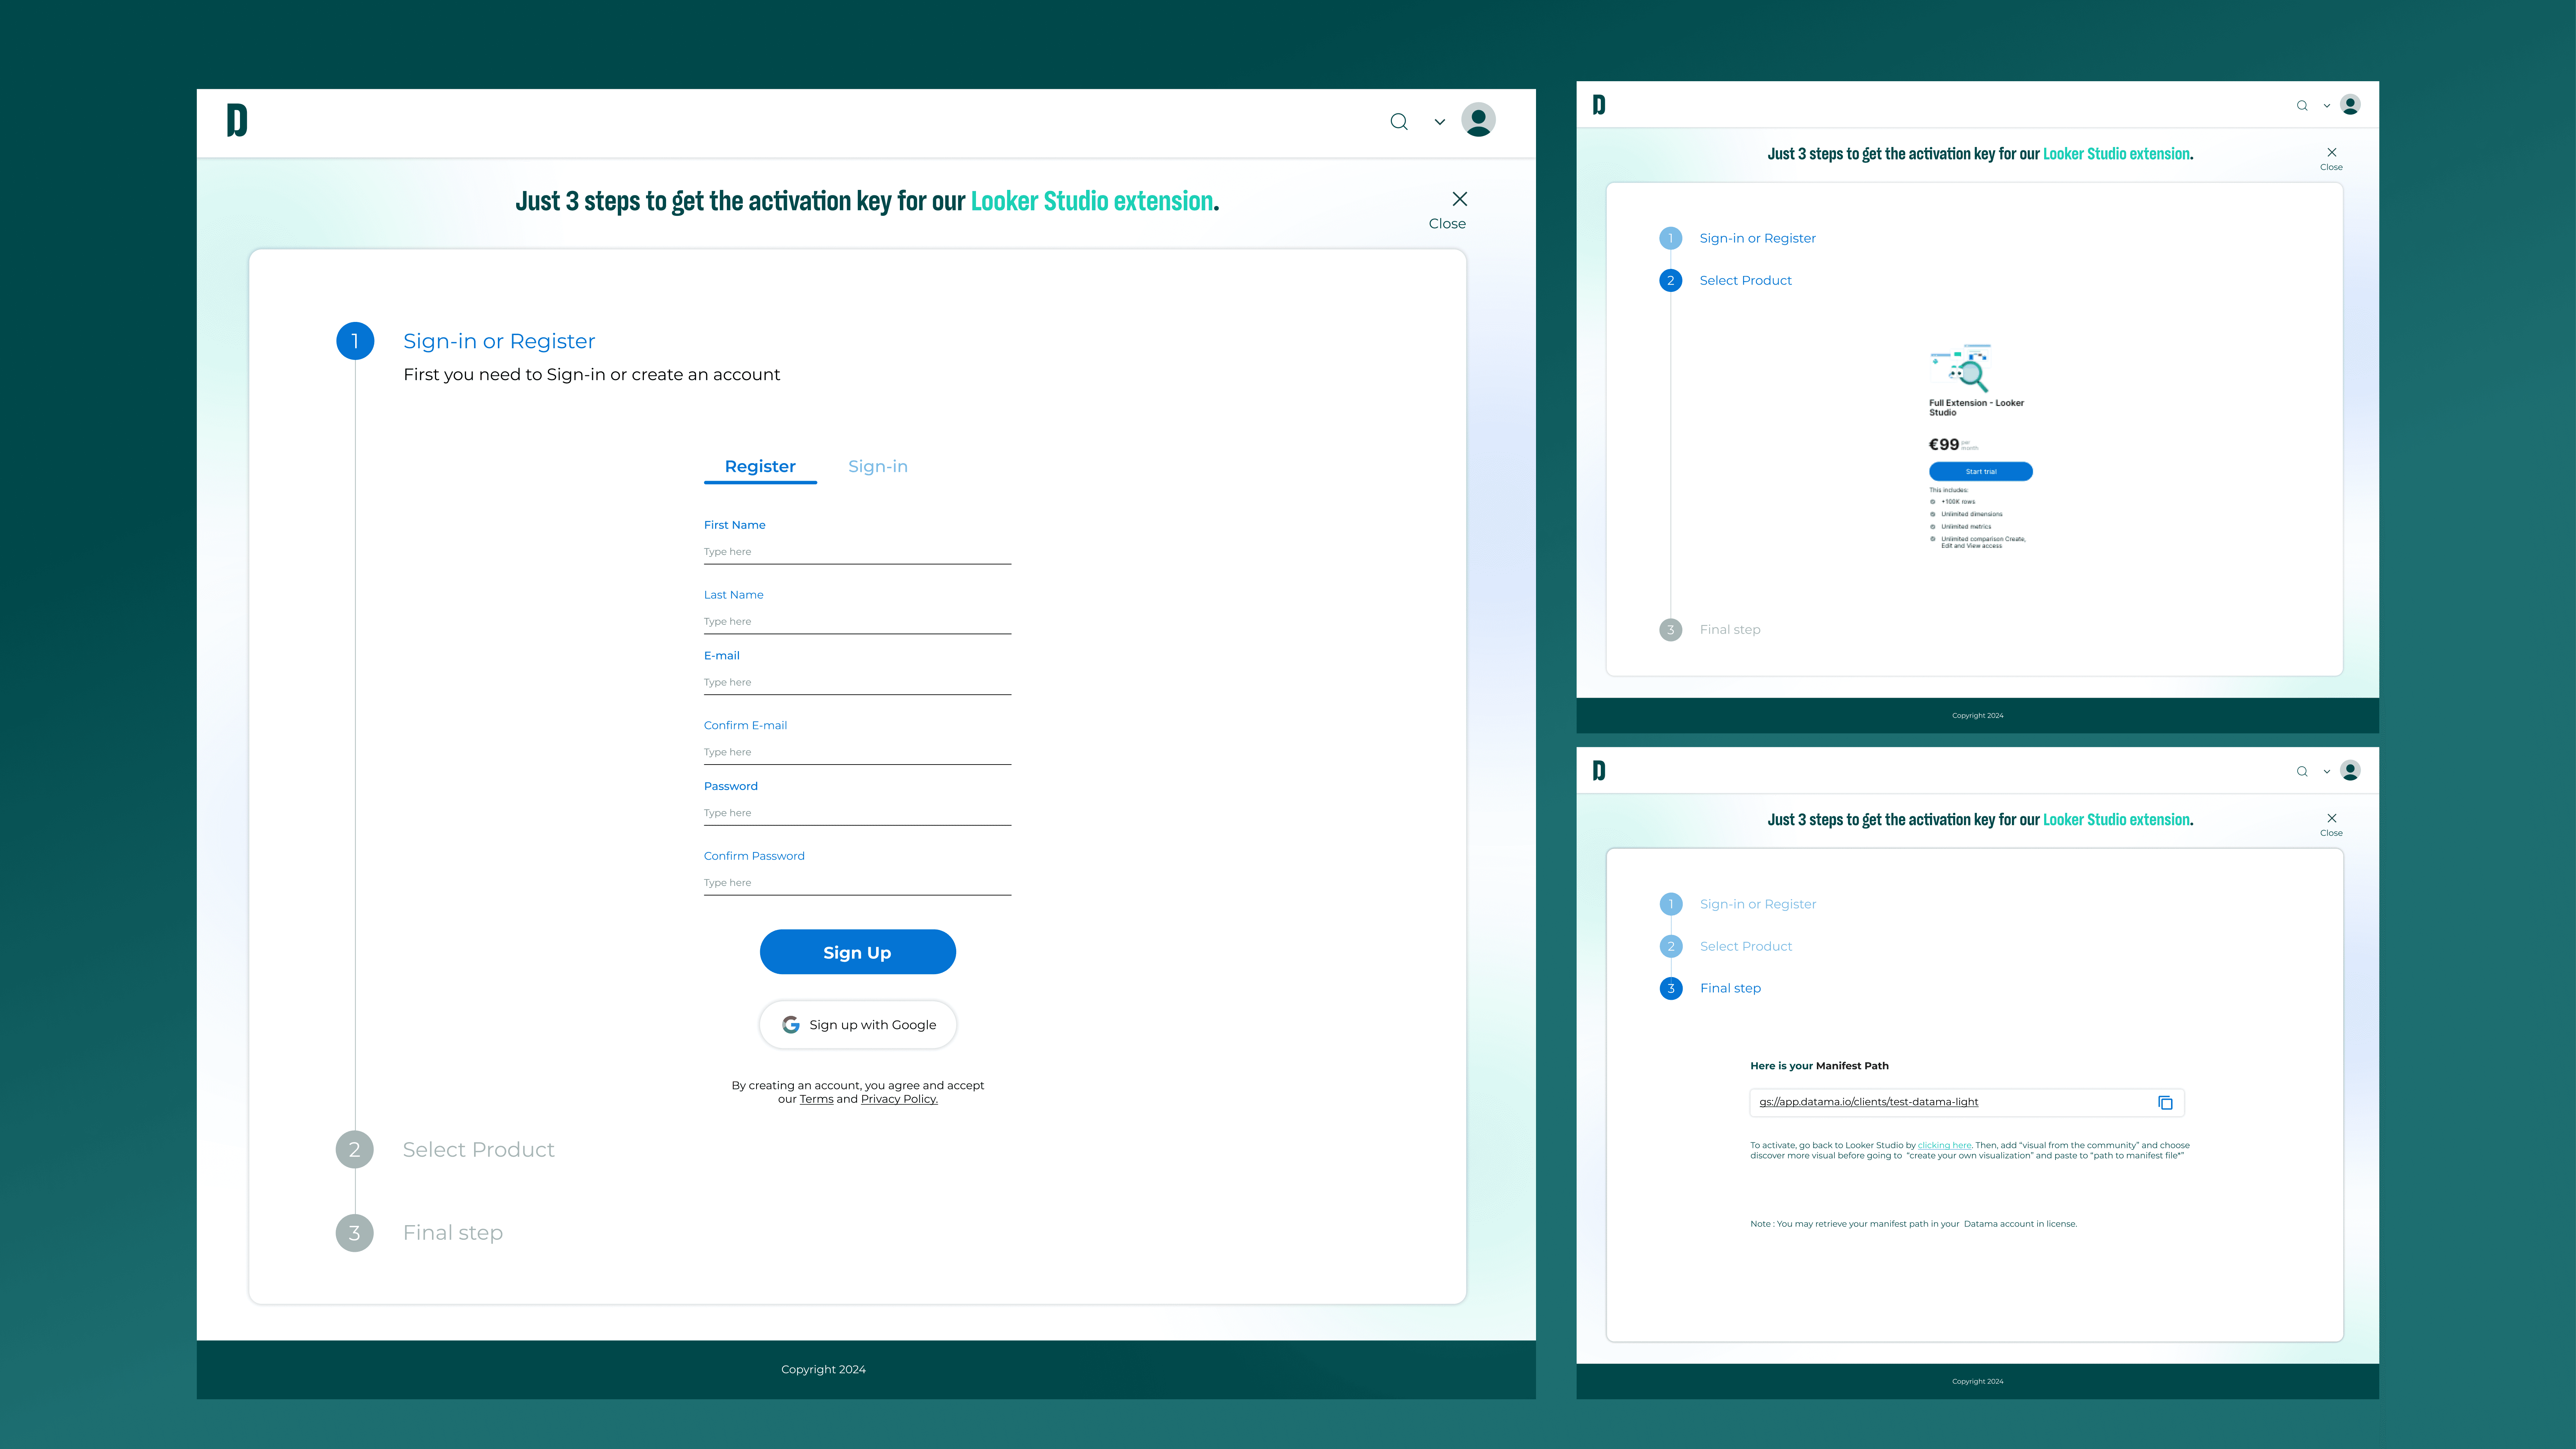Click the manifest path gs://app.datama.io field
This screenshot has height=1449, width=2576.
tap(1967, 1103)
